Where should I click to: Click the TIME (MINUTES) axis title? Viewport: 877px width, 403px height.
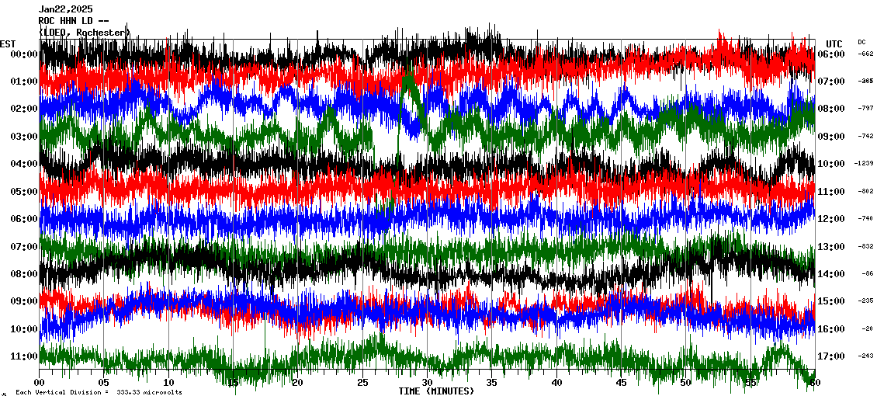(x=435, y=391)
